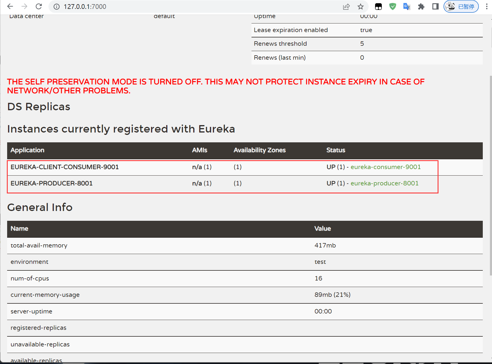Viewport: 492px width, 364px height.
Task: Click the EUREKA-PRODUCER-8001 application name
Action: tap(52, 183)
